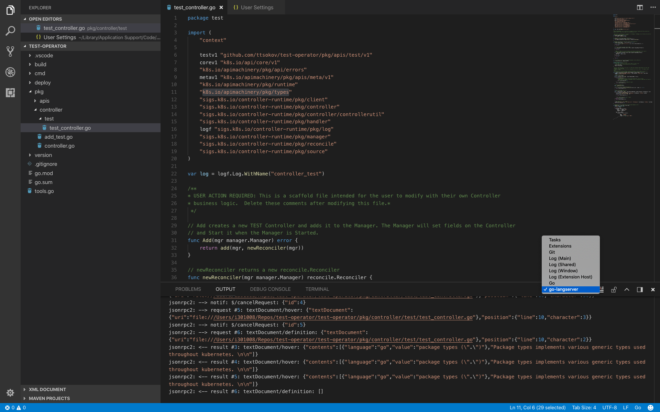The height and width of the screenshot is (412, 660).
Task: Switch to the Terminal tab
Action: click(x=317, y=289)
